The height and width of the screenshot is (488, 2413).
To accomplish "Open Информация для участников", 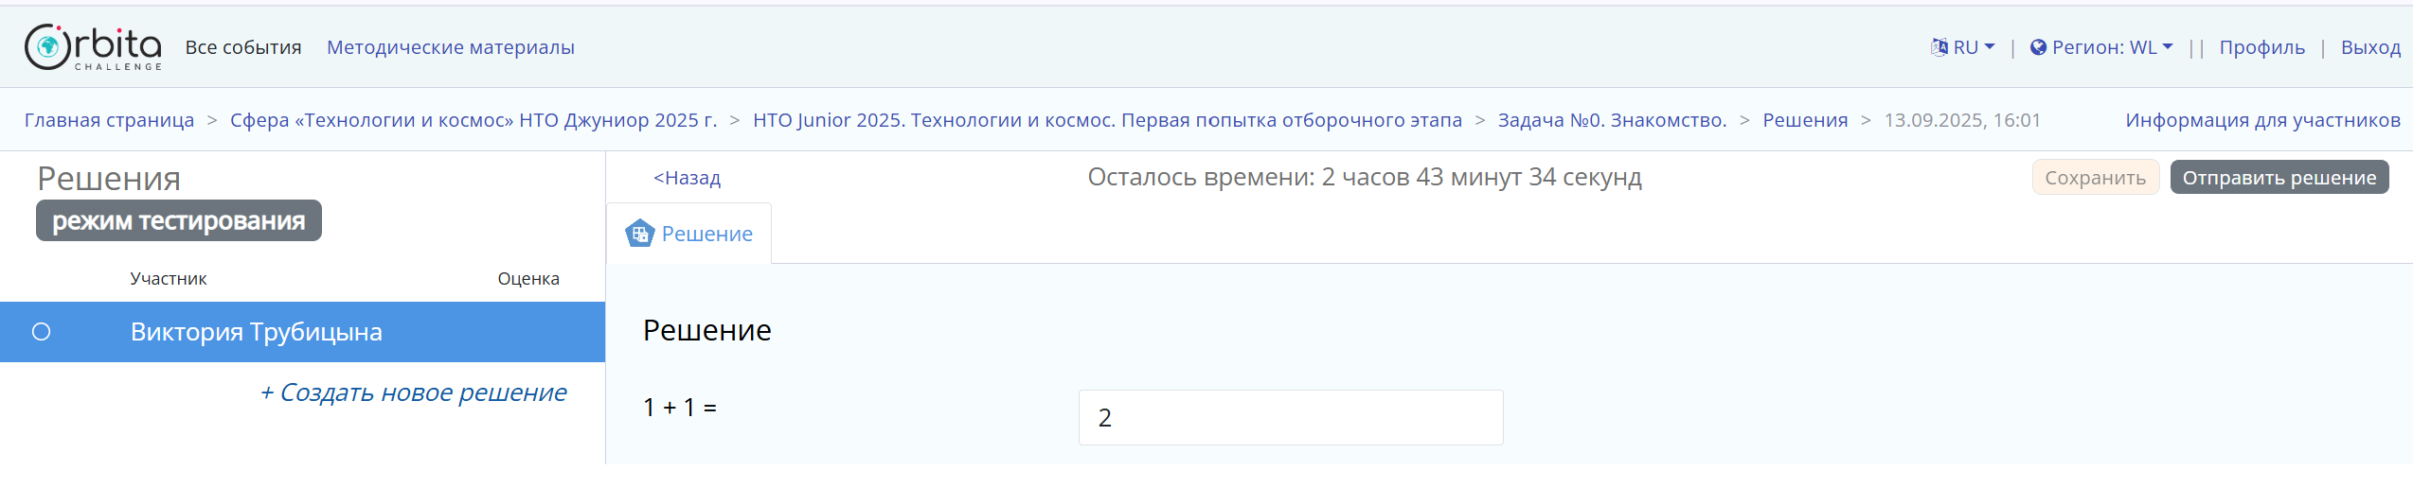I will click(2262, 120).
